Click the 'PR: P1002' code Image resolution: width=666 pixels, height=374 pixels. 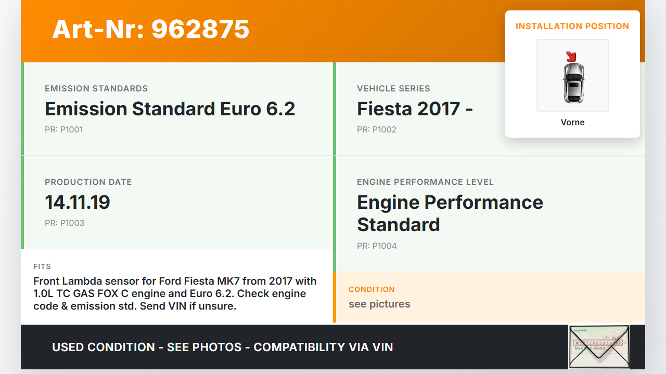[x=376, y=129]
